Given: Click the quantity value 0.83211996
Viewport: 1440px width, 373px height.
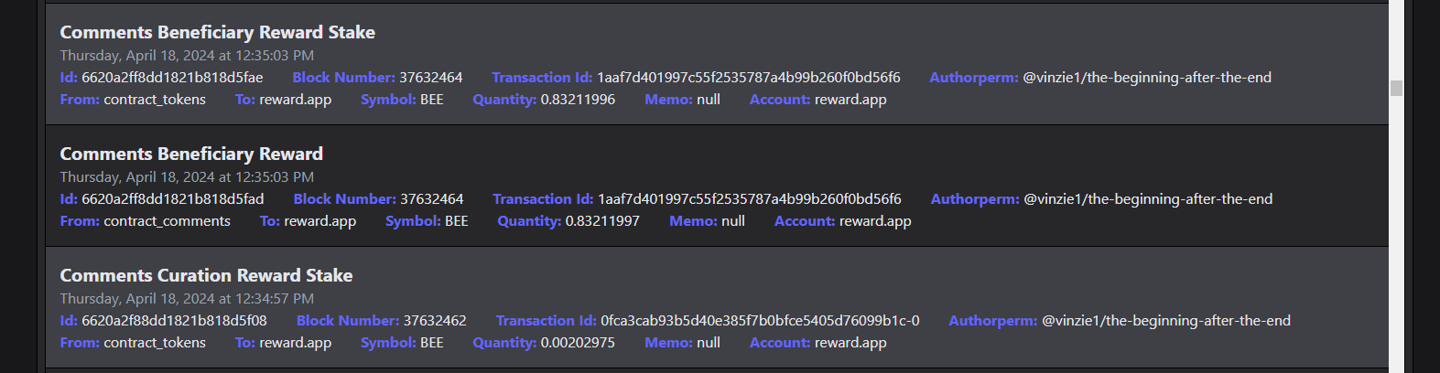Looking at the screenshot, I should 578,100.
